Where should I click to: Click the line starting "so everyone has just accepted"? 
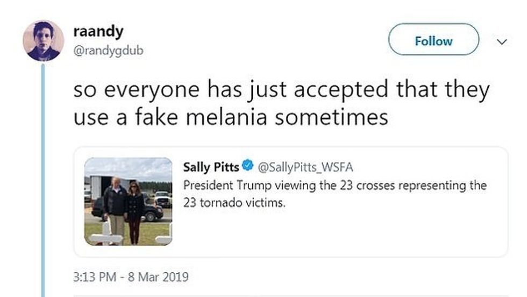coord(281,90)
